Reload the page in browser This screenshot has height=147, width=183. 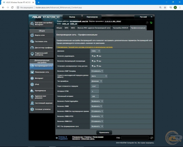tap(12, 7)
